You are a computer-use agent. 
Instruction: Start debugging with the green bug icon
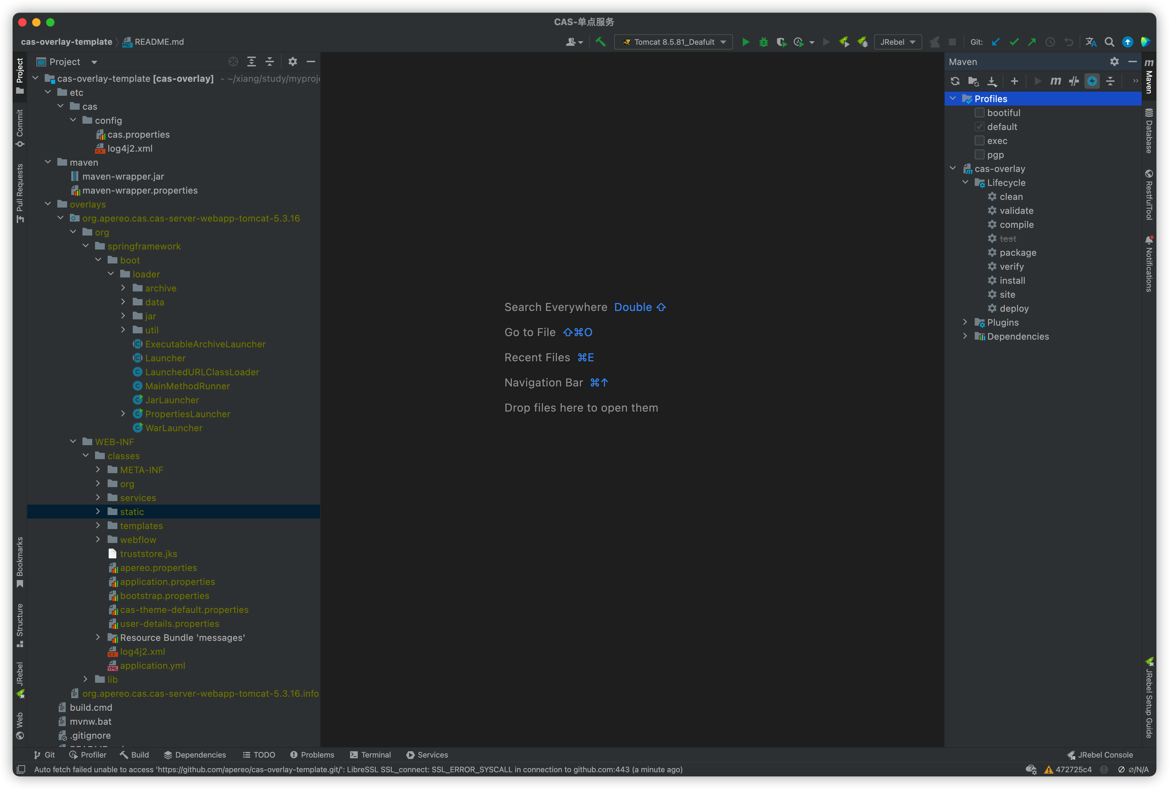(x=764, y=42)
